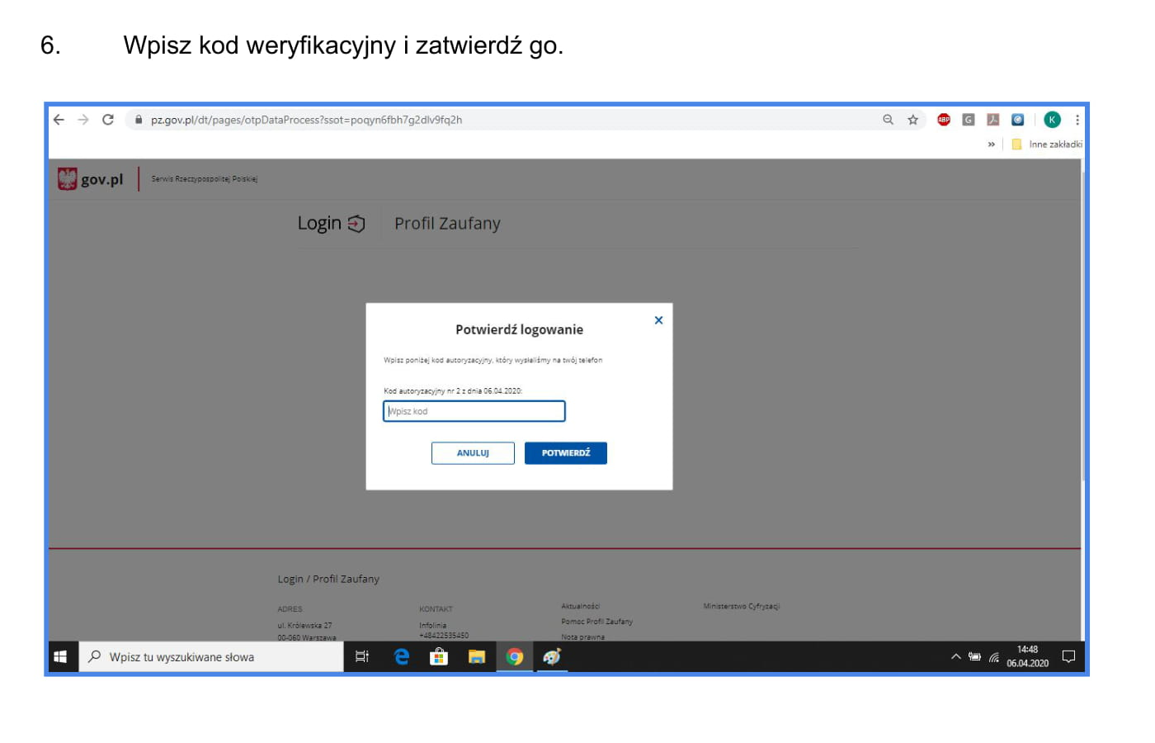Open the Inne zakładki bookmarks folder
Viewport: 1155px width, 743px height.
coord(1047,144)
